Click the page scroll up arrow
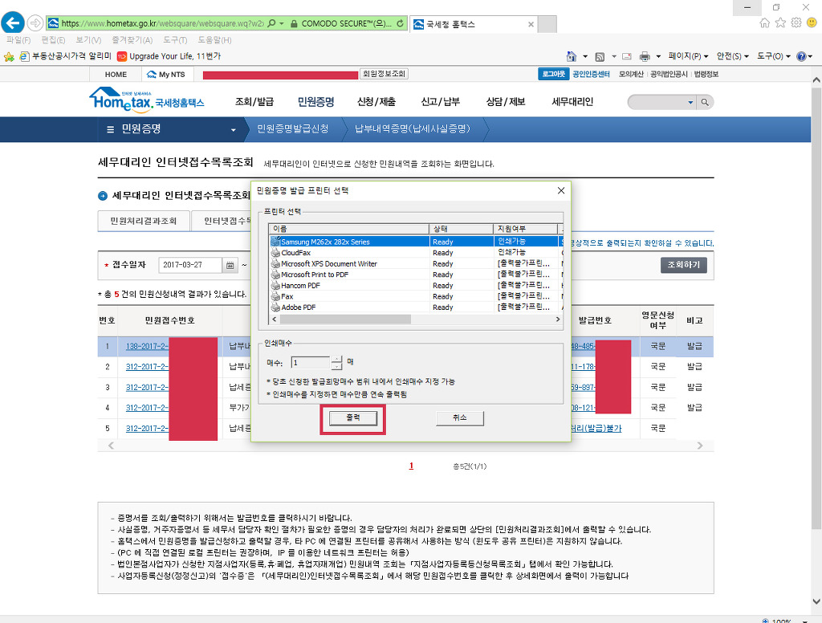This screenshot has height=623, width=822. [x=816, y=79]
